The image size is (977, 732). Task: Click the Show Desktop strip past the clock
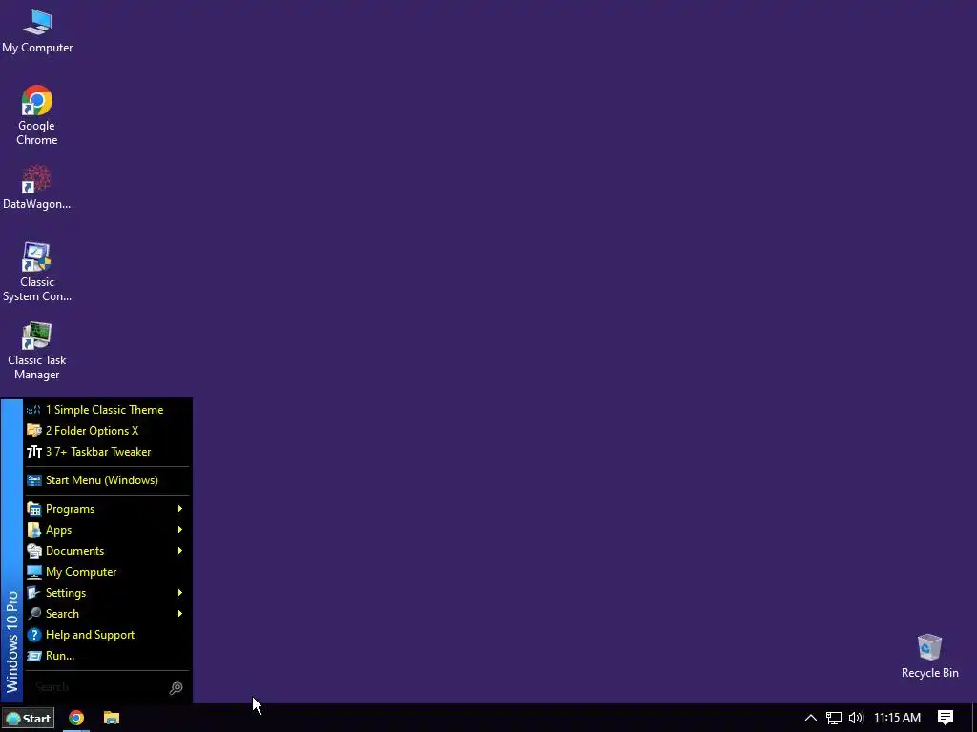click(974, 718)
